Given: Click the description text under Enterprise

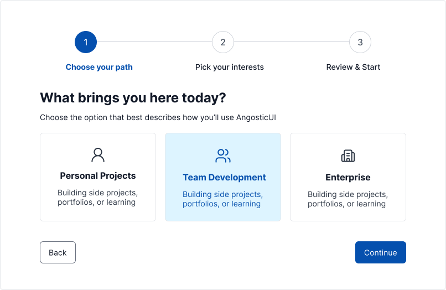Looking at the screenshot, I should pyautogui.click(x=348, y=199).
